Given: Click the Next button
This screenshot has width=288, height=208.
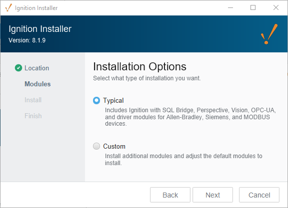Looking at the screenshot, I should point(212,195).
